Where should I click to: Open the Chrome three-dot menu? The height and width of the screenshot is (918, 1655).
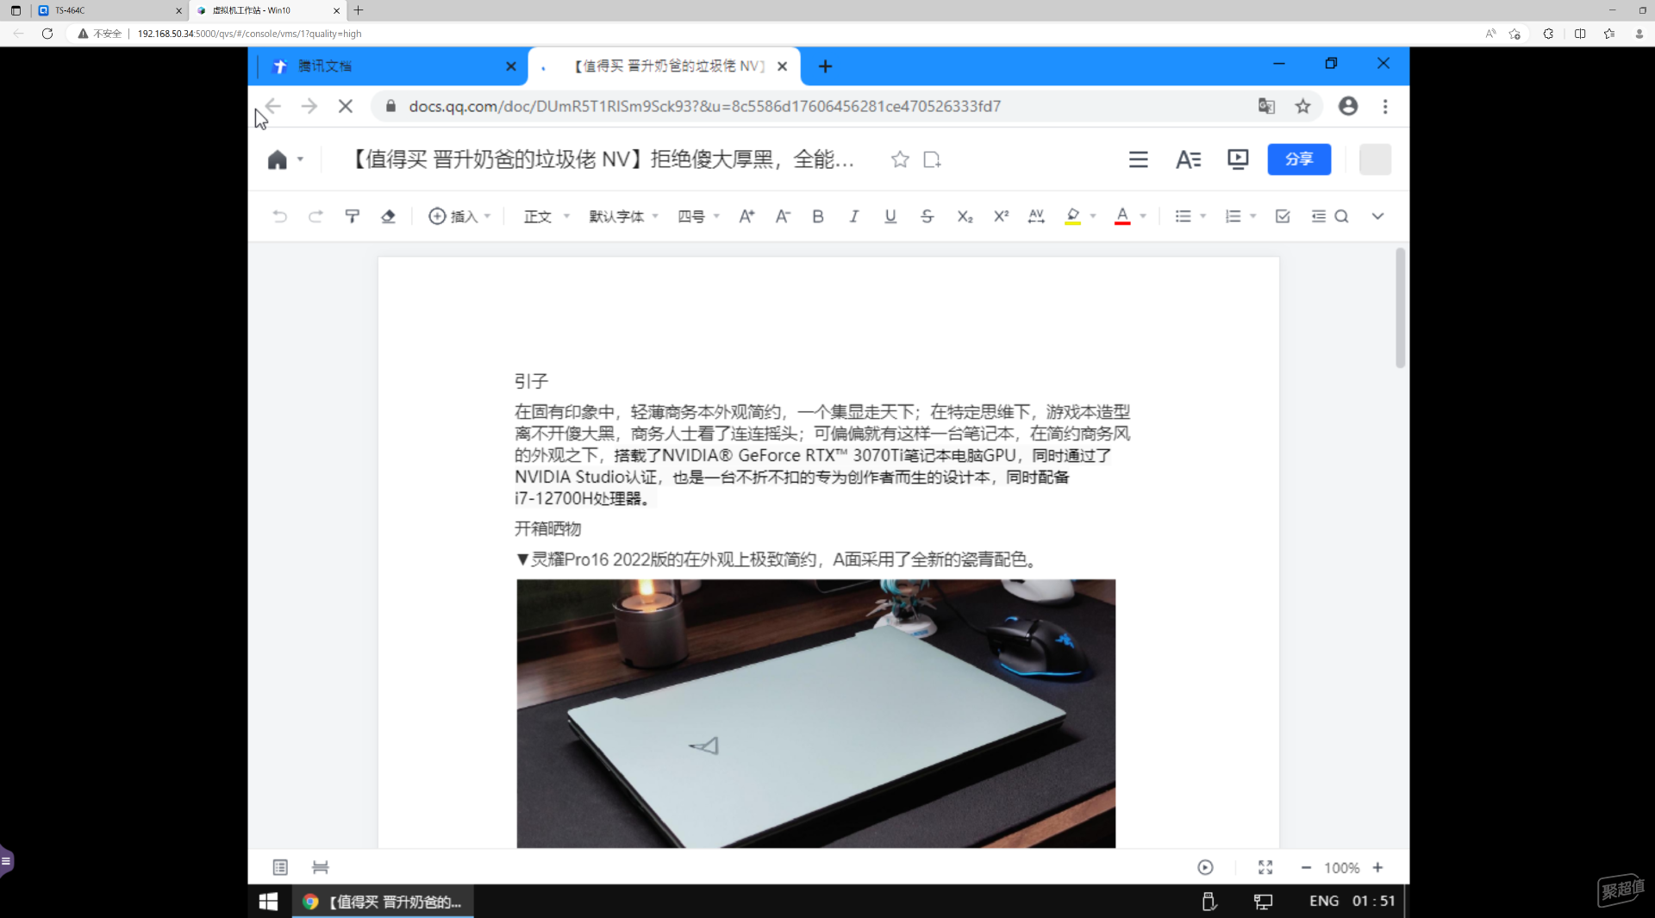click(1385, 106)
